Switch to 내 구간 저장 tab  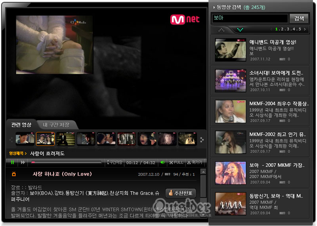pyautogui.click(x=56, y=125)
